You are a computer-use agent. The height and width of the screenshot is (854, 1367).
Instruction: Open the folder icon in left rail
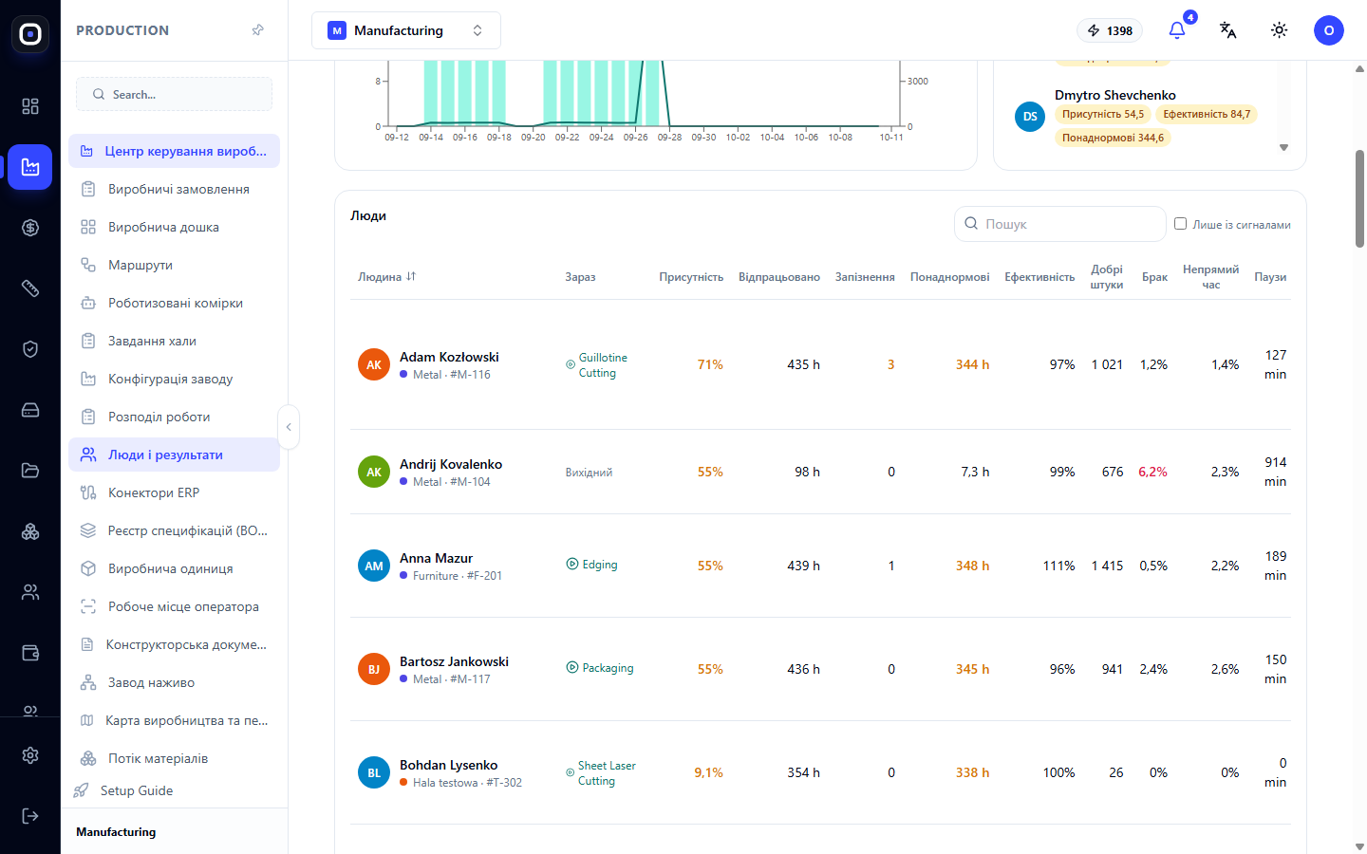[30, 471]
